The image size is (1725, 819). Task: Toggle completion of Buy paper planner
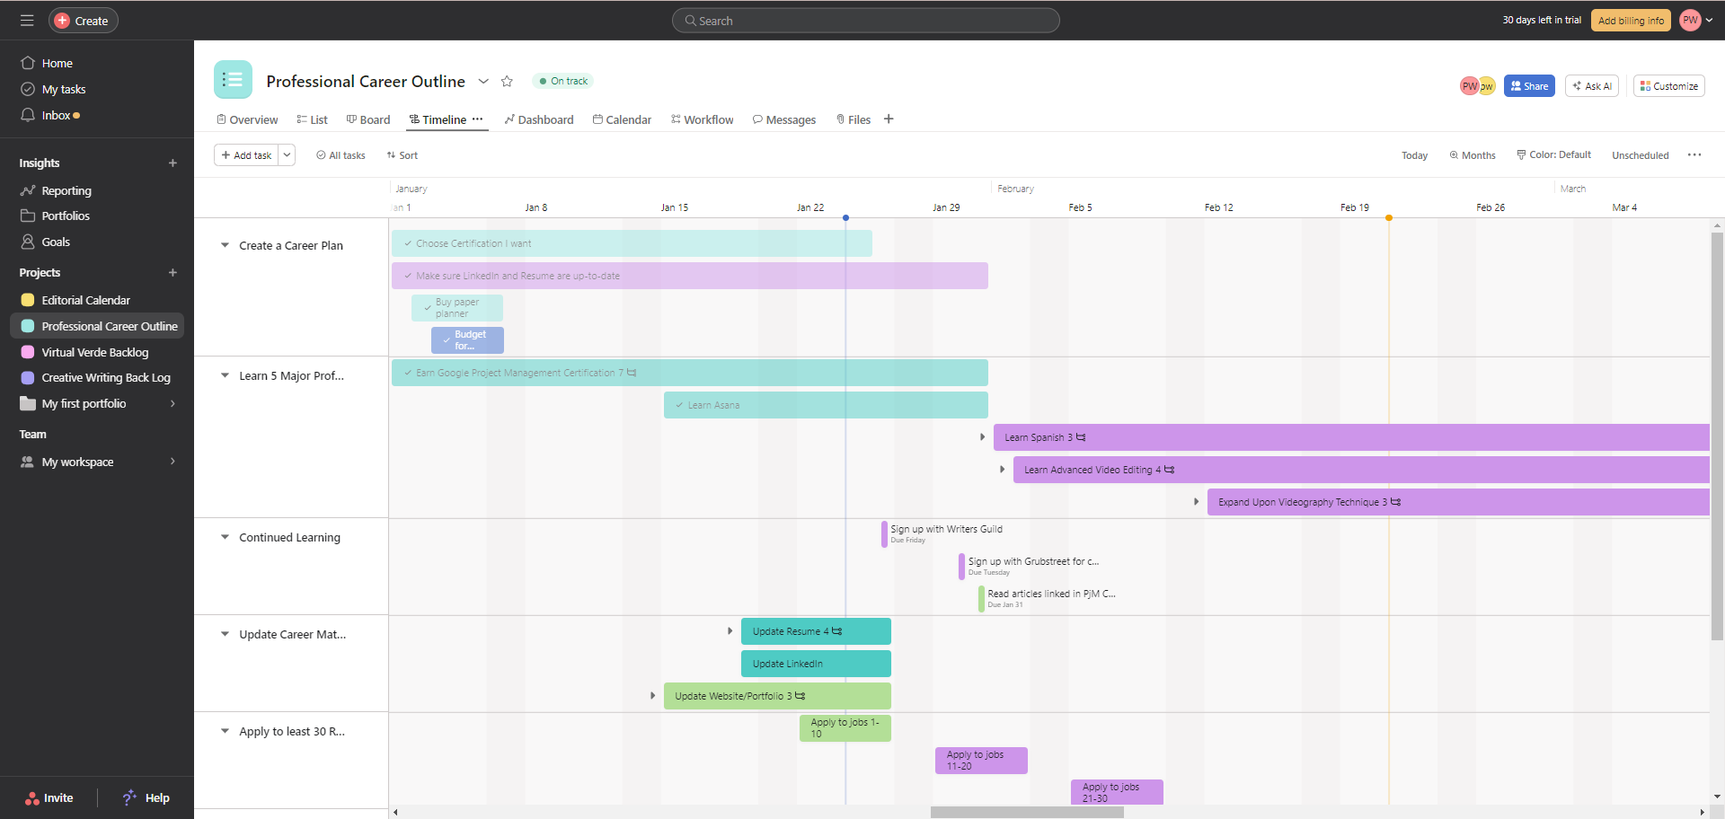point(428,308)
